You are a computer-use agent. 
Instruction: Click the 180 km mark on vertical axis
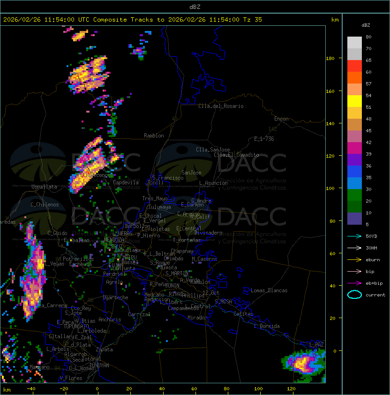330,59
